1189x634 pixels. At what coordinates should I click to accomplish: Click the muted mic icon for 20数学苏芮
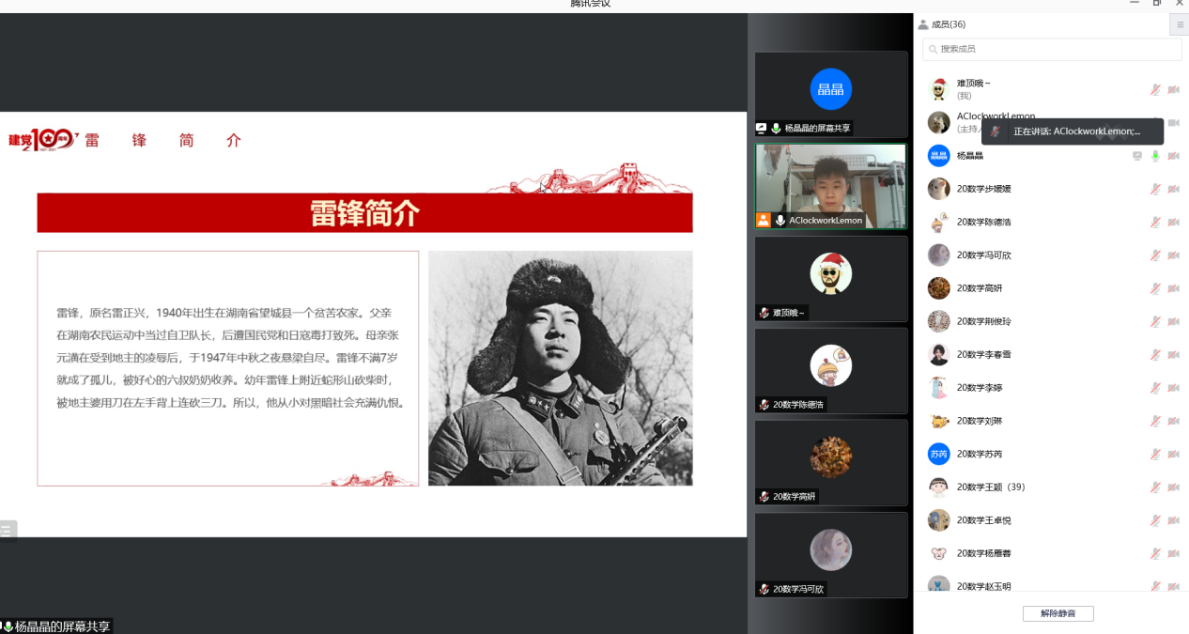point(1155,454)
